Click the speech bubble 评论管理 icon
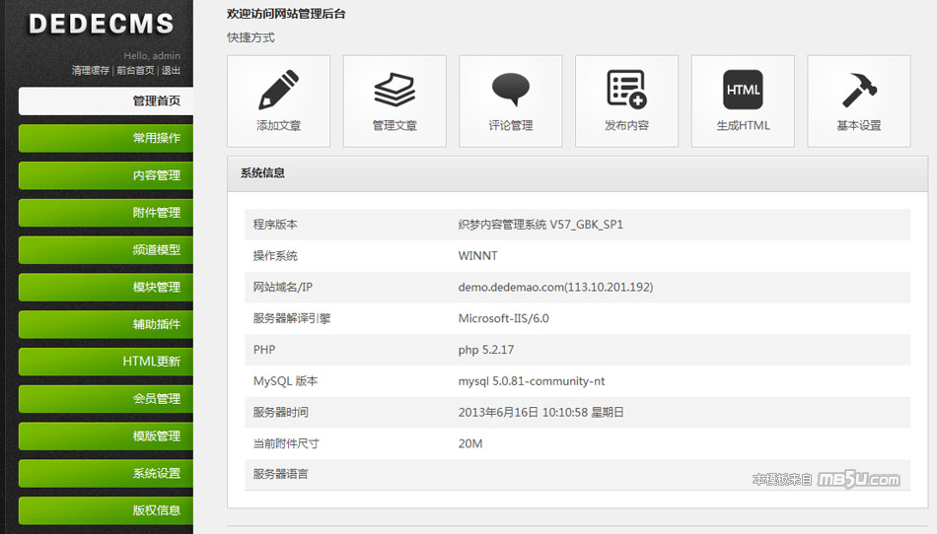Screen dimensions: 937x534 click(x=511, y=90)
